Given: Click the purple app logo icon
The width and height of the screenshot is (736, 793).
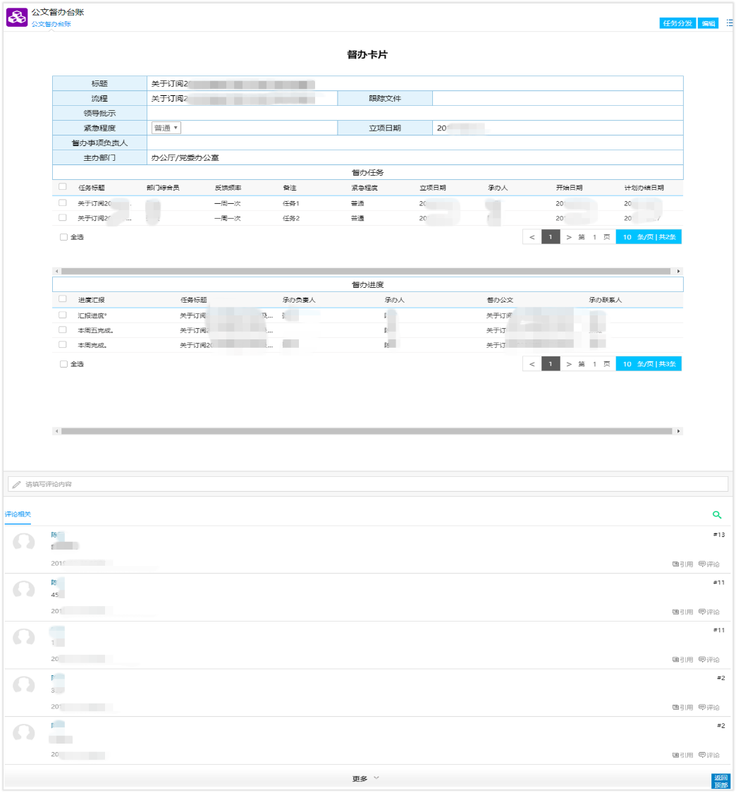Looking at the screenshot, I should pos(17,17).
